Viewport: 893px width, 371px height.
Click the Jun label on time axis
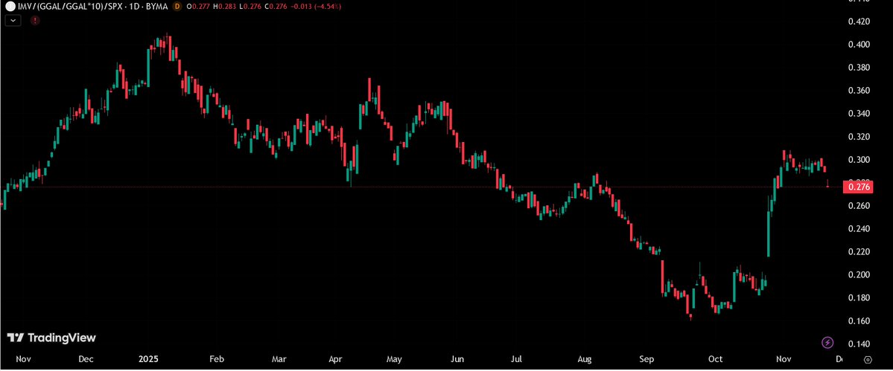click(457, 360)
